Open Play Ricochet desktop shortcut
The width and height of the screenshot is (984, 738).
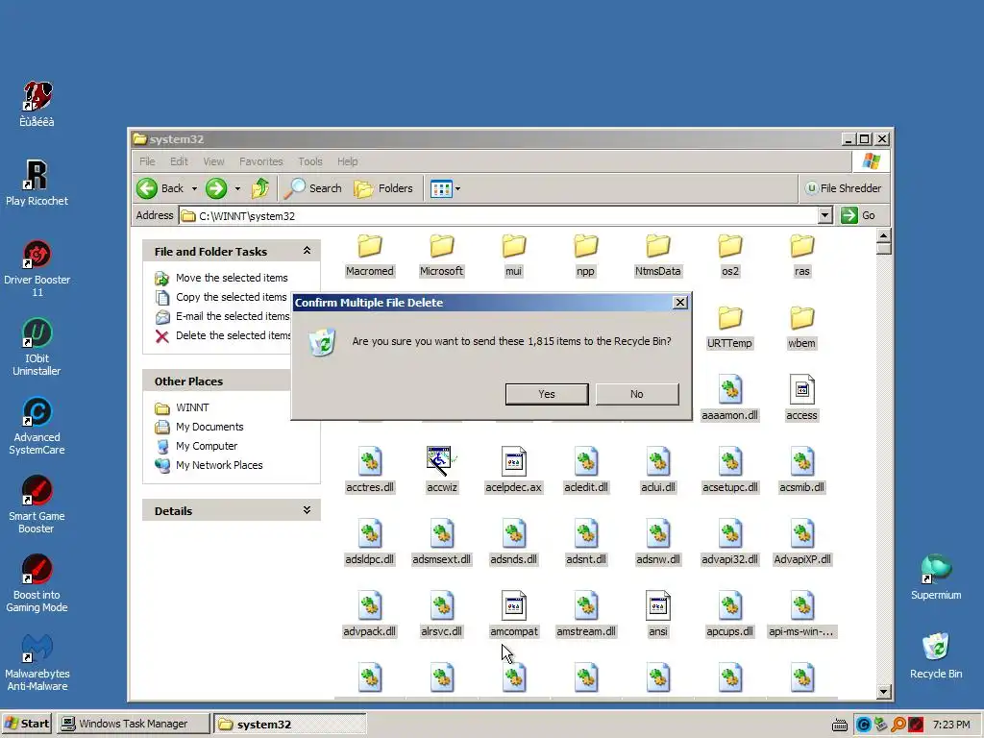tap(37, 183)
